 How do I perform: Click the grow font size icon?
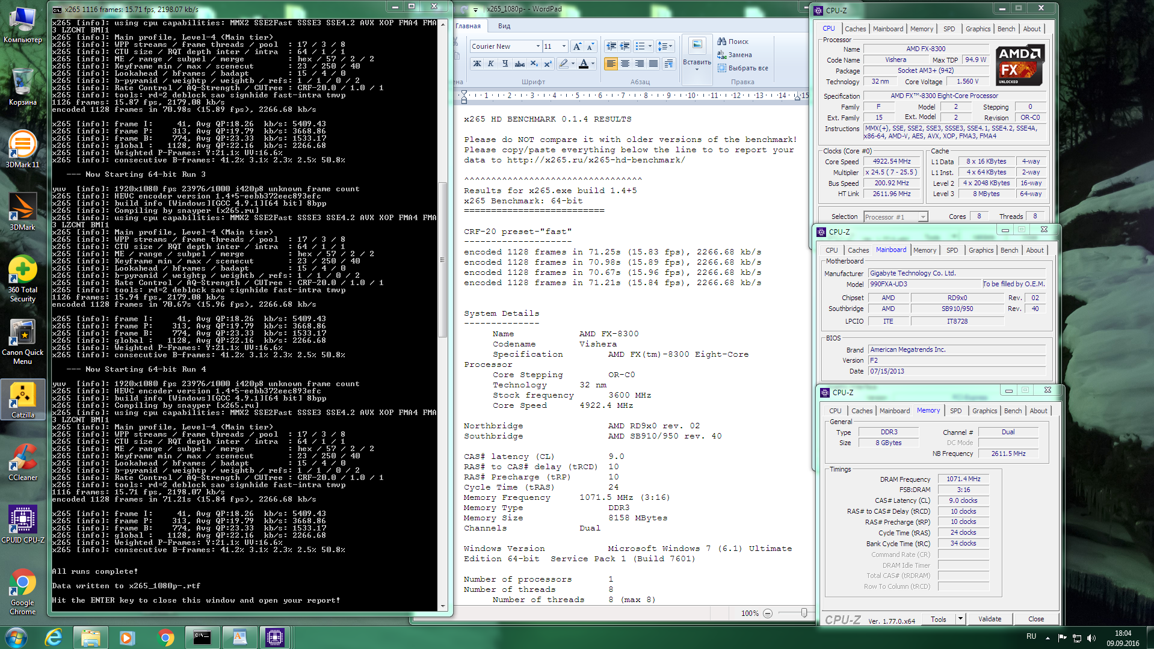coord(576,46)
